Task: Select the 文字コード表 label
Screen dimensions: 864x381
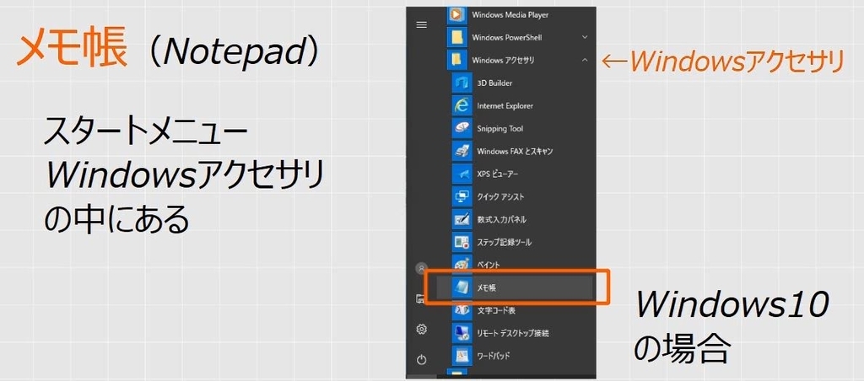Action: (x=496, y=310)
